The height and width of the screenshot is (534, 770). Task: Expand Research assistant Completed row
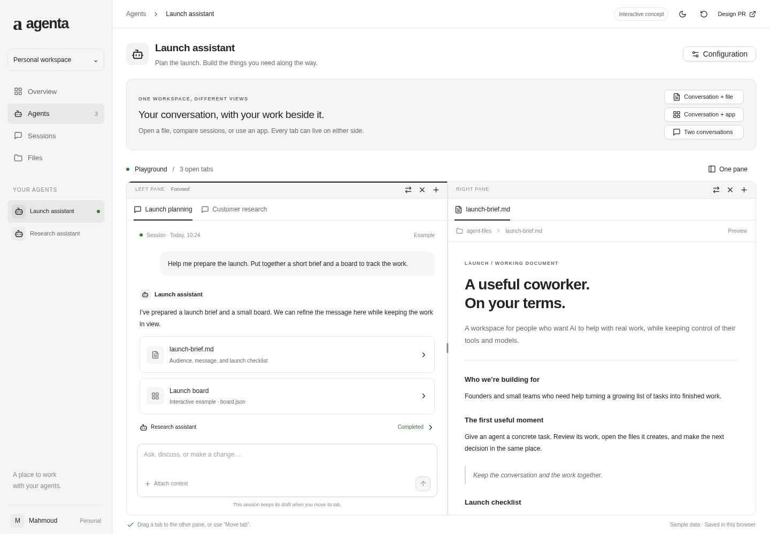click(x=287, y=427)
